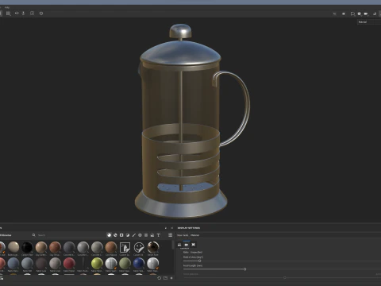This screenshot has height=286, width=381.
Task: Click the magnifier icon in the assets shelf
Action: tap(34, 235)
